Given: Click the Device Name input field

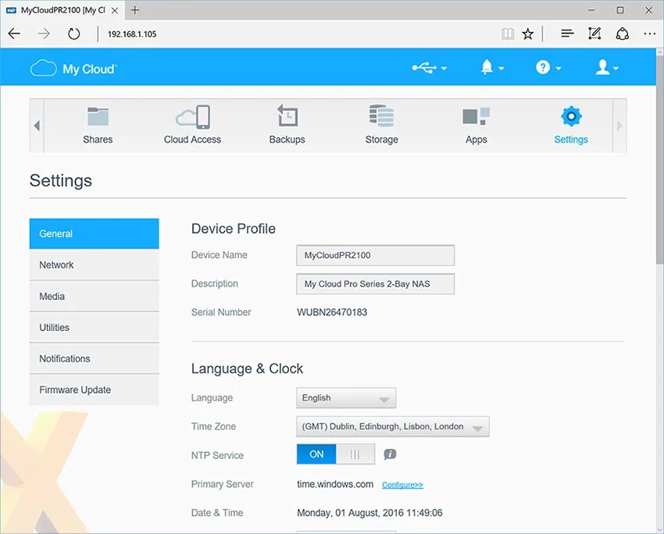Looking at the screenshot, I should (375, 255).
